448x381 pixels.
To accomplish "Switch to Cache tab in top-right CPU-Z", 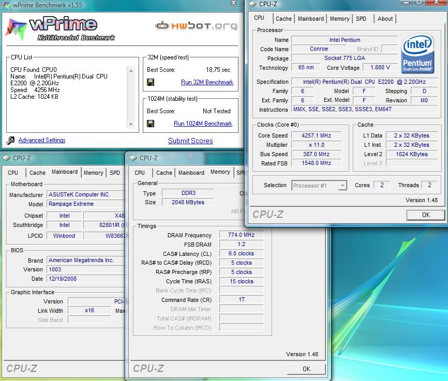I will [283, 19].
